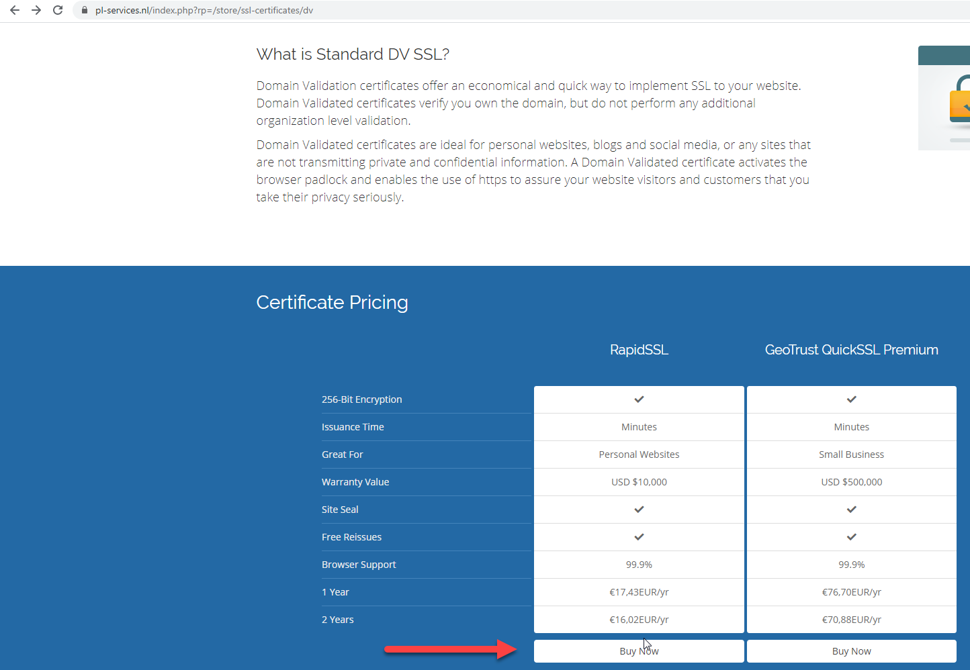Click the '€76,70EUR/yr' price
970x670 pixels.
pyautogui.click(x=852, y=592)
